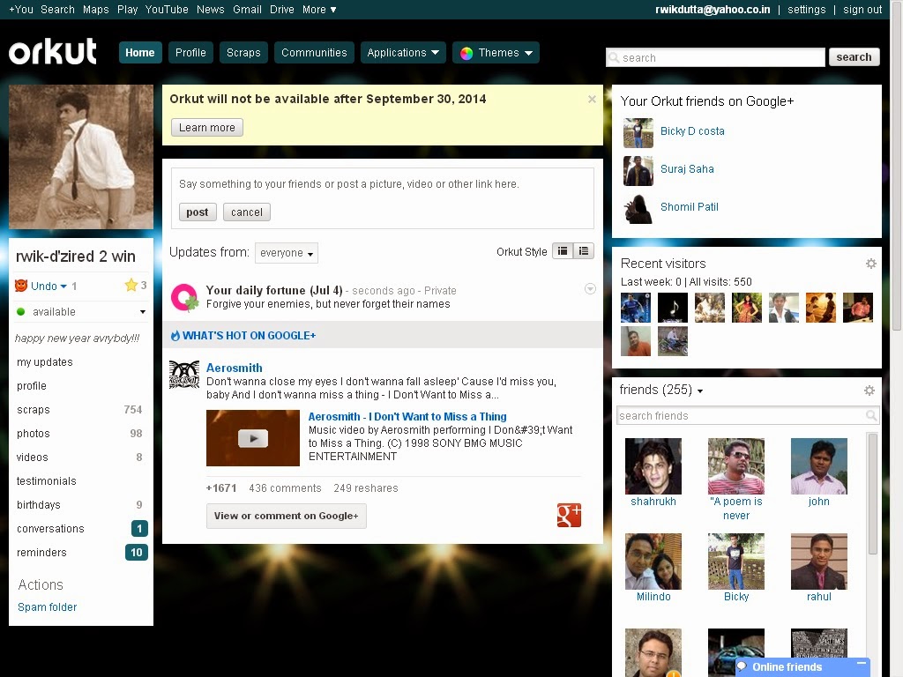Open rahul's friend thumbnail

819,562
